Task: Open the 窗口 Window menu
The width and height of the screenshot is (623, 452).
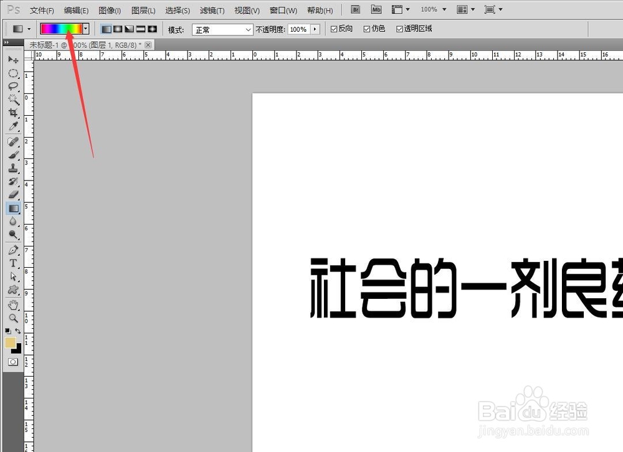Action: (283, 10)
